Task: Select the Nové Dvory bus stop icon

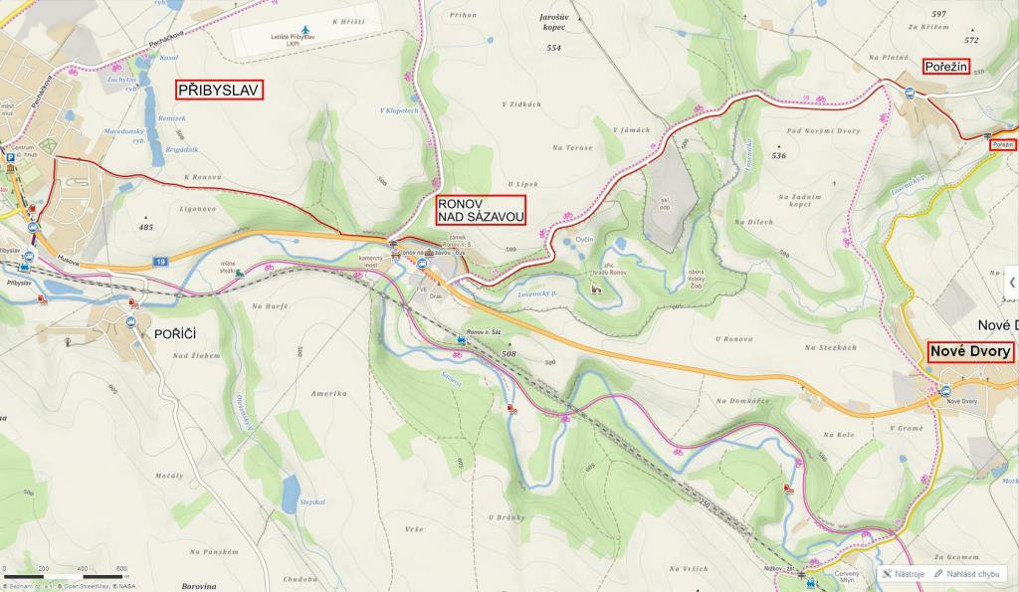Action: (x=945, y=391)
